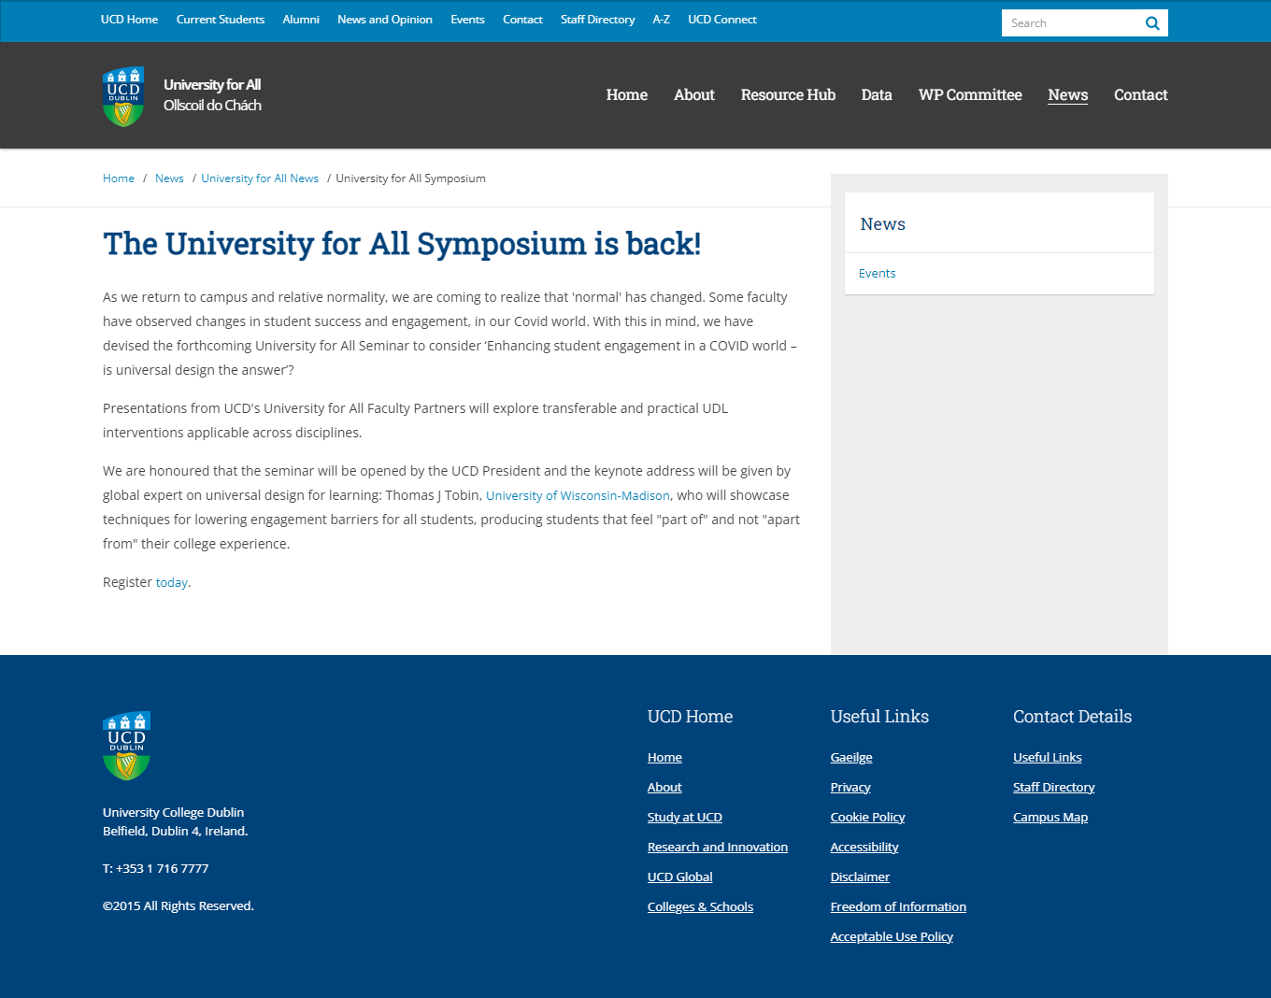Viewport: 1271px width, 998px height.
Task: Go to the WP Committee page
Action: coord(969,95)
